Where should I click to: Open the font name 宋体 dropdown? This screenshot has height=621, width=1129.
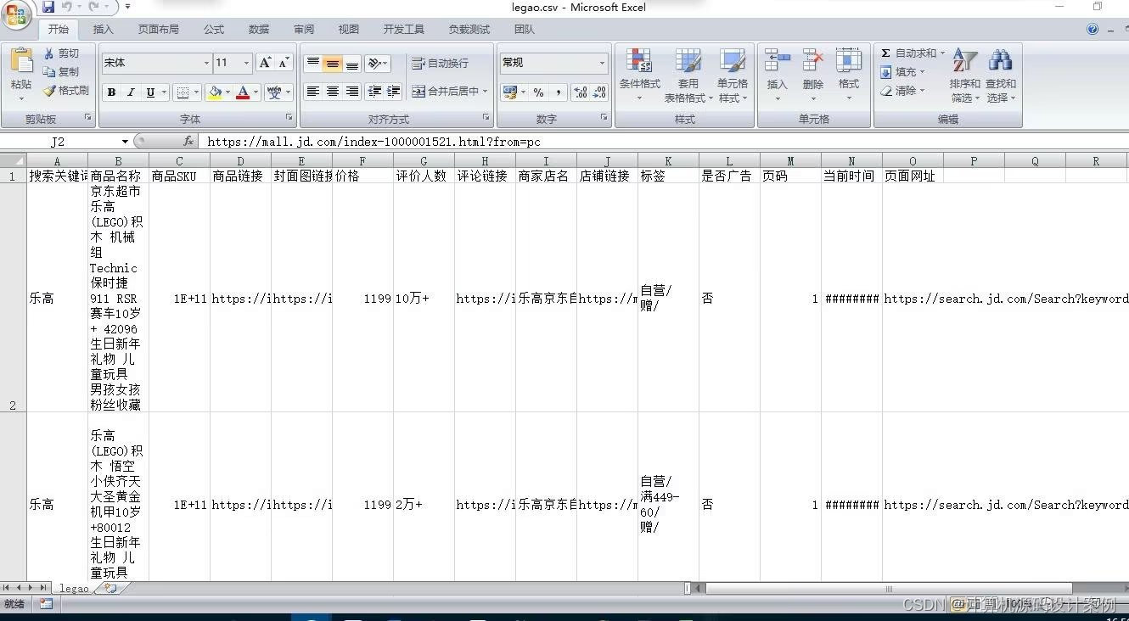206,63
